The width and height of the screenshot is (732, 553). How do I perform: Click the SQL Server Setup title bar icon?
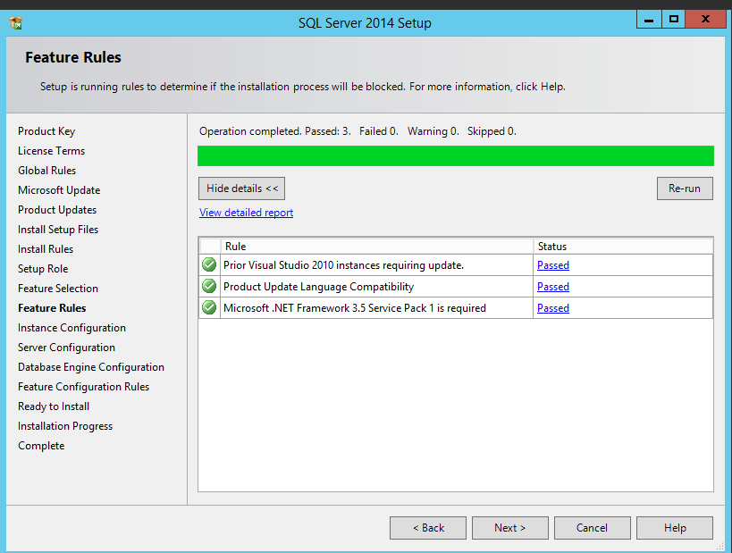pos(16,22)
